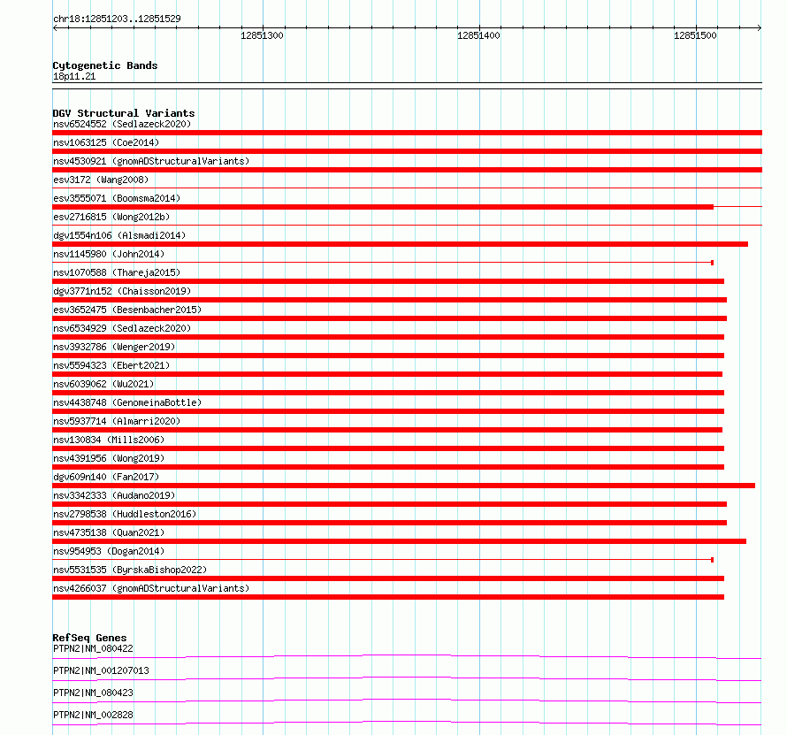Click the red bar under dgv1554n106 (Alsmadi2014)

pos(400,244)
